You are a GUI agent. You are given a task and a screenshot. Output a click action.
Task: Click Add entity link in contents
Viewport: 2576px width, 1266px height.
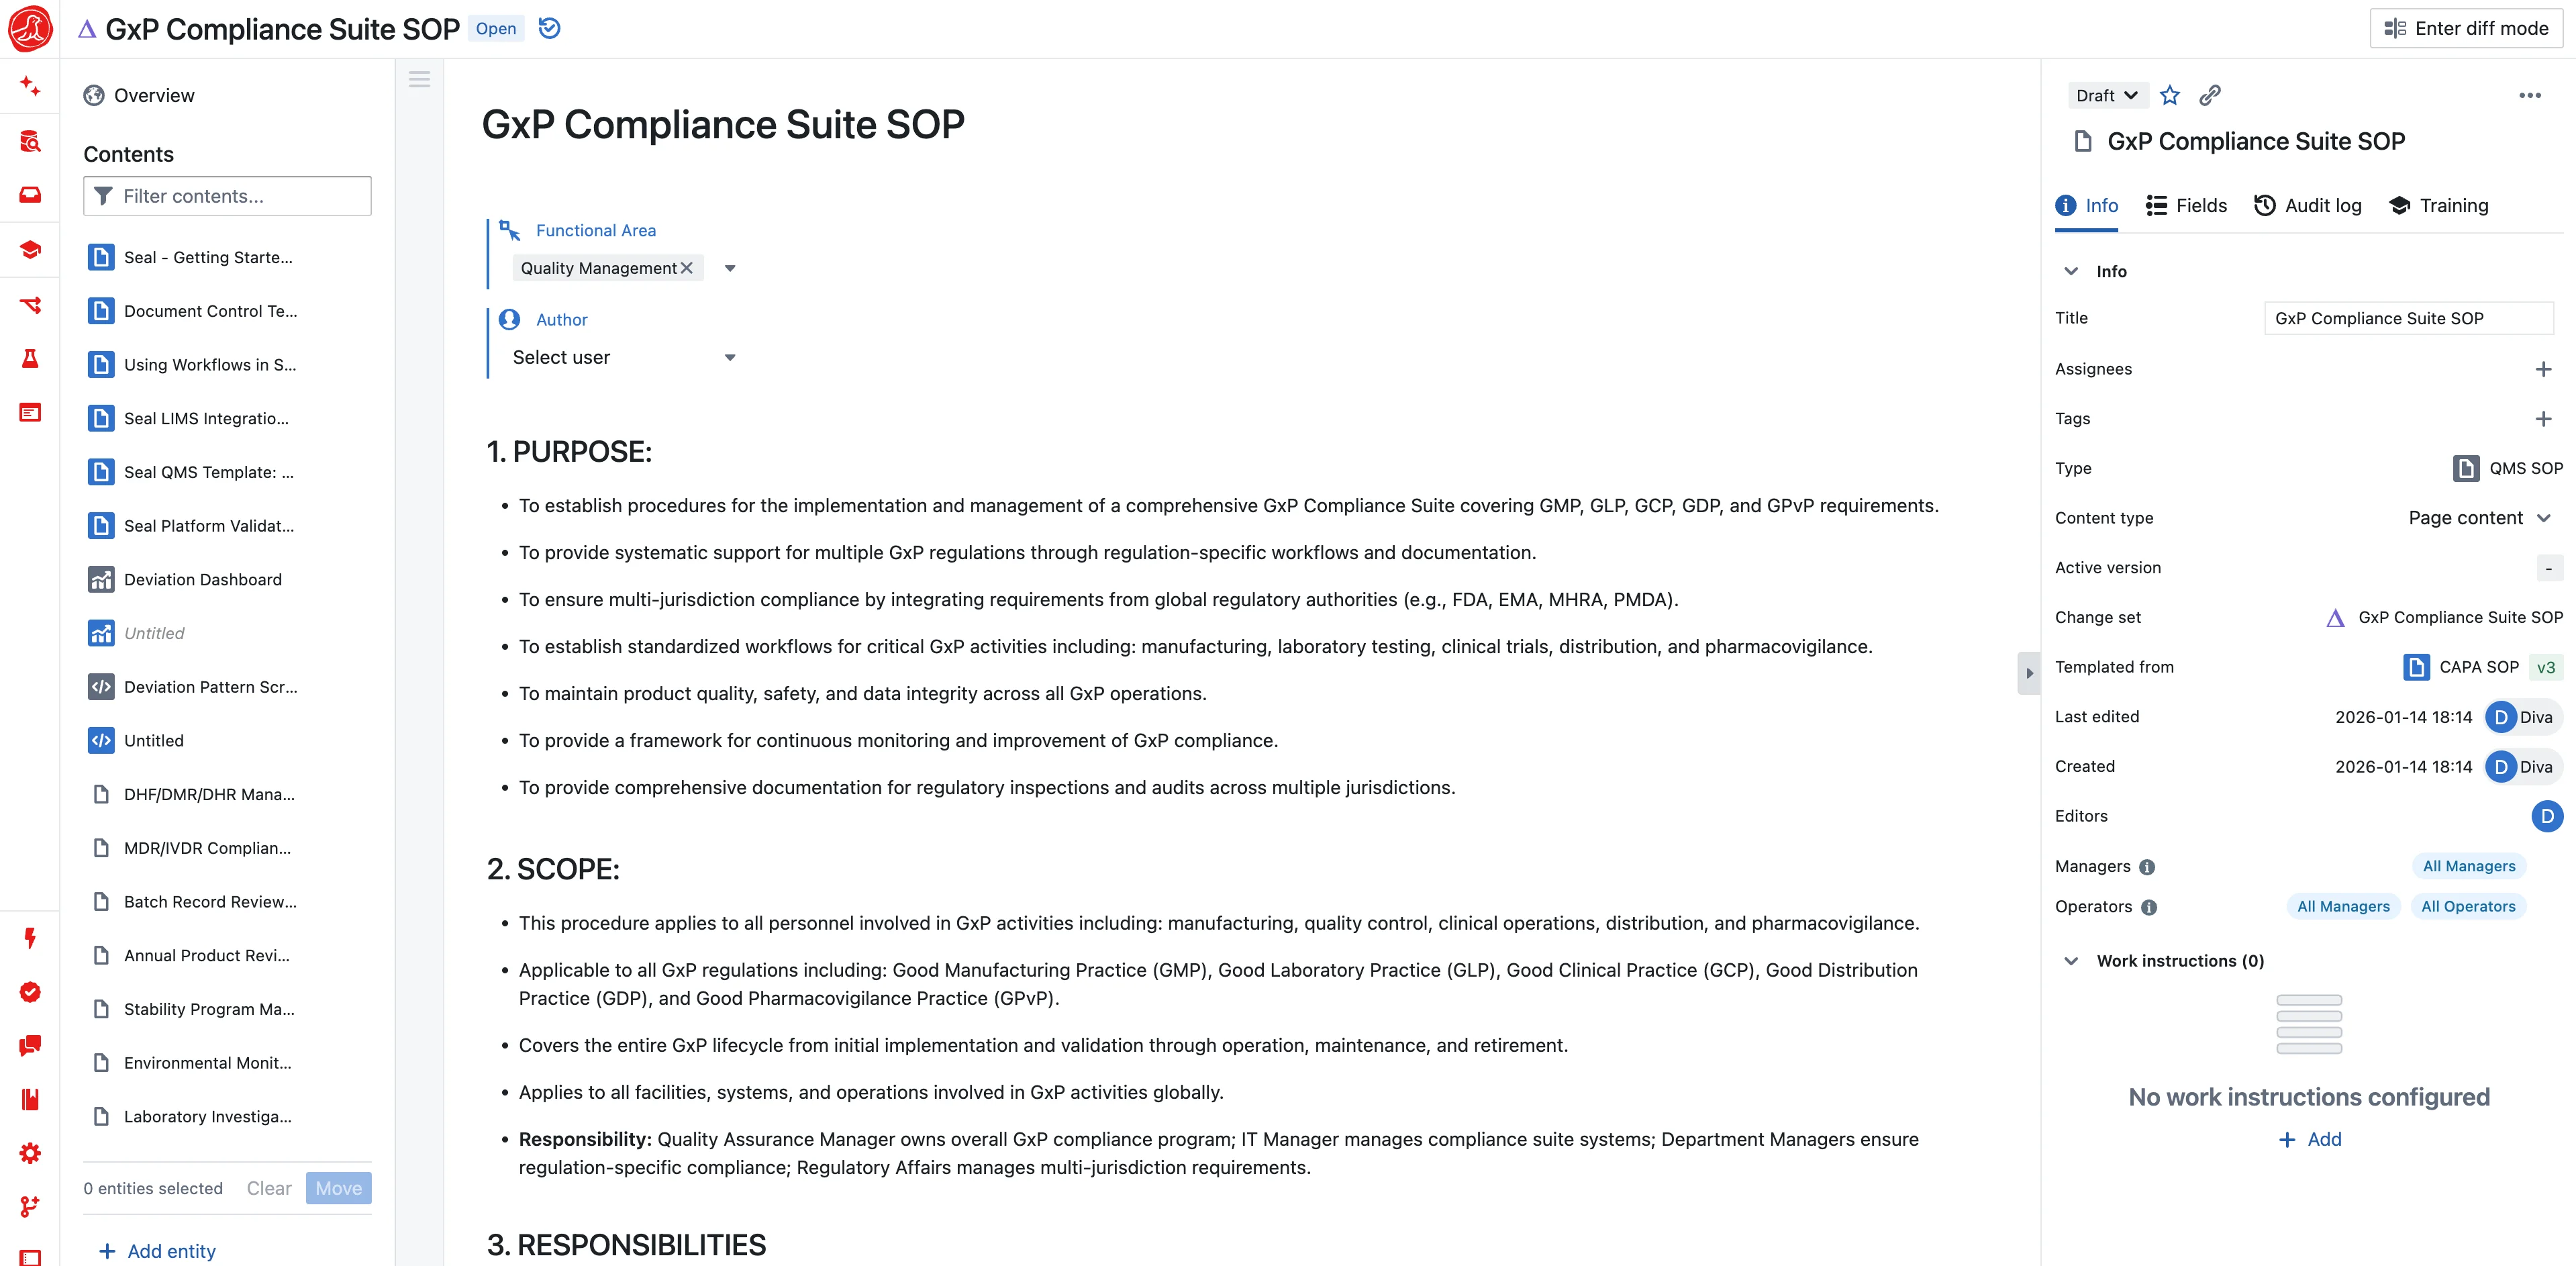click(x=158, y=1251)
